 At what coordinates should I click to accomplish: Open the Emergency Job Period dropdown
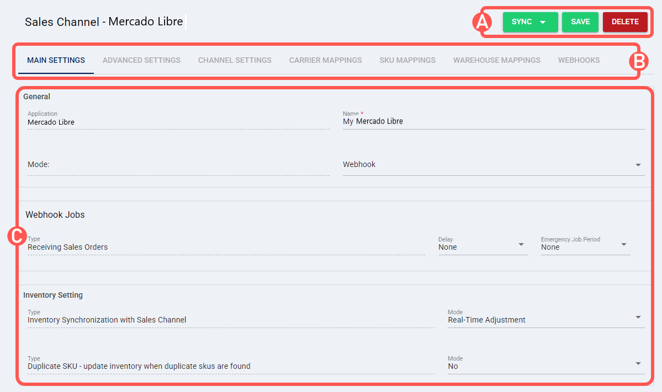(x=586, y=245)
